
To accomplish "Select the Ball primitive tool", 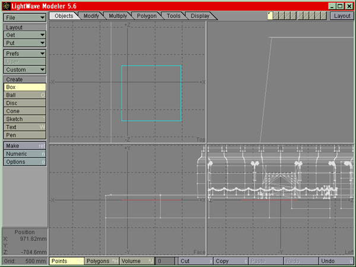I will click(x=24, y=95).
